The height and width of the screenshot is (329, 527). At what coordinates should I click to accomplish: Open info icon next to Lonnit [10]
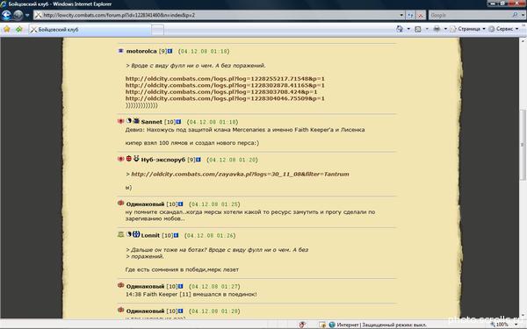[176, 235]
